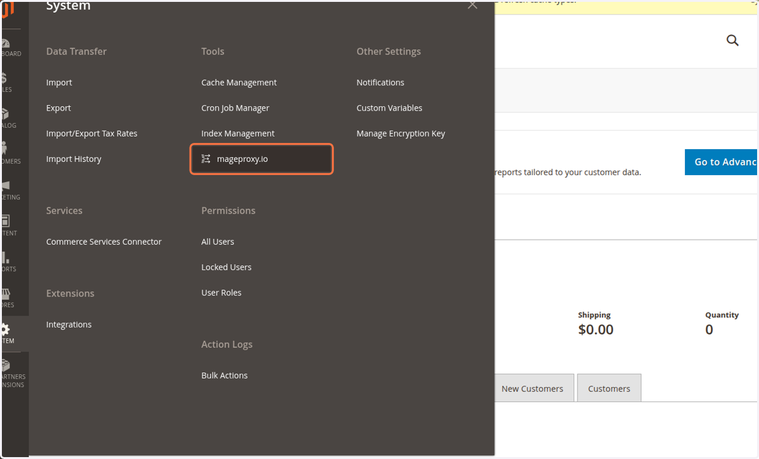Open the Sales dollar-sign sidebar icon
759x459 pixels.
coord(4,78)
